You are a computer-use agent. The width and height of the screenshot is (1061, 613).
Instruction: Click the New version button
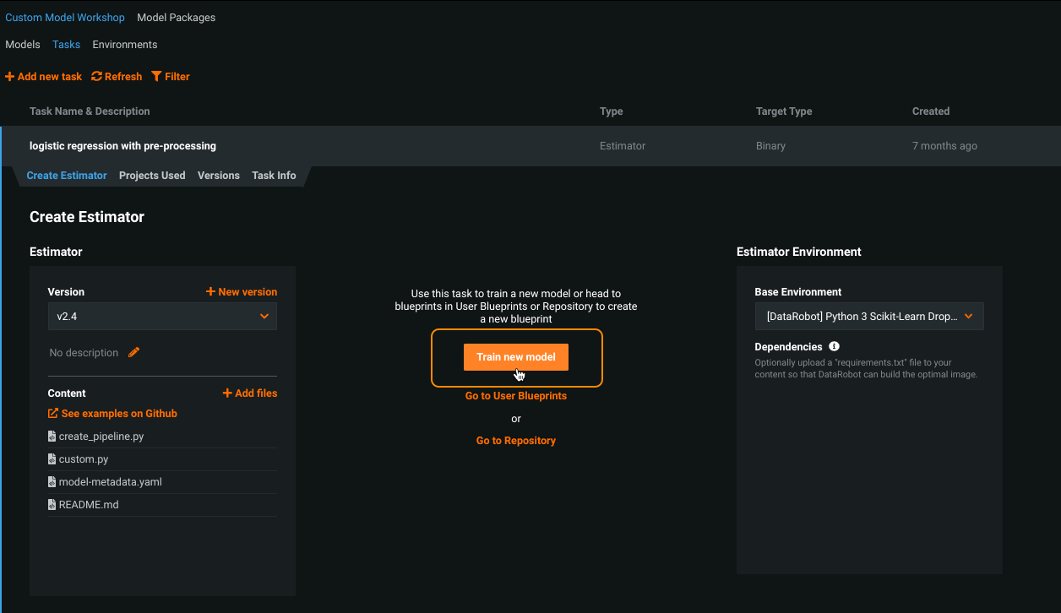[x=242, y=292]
